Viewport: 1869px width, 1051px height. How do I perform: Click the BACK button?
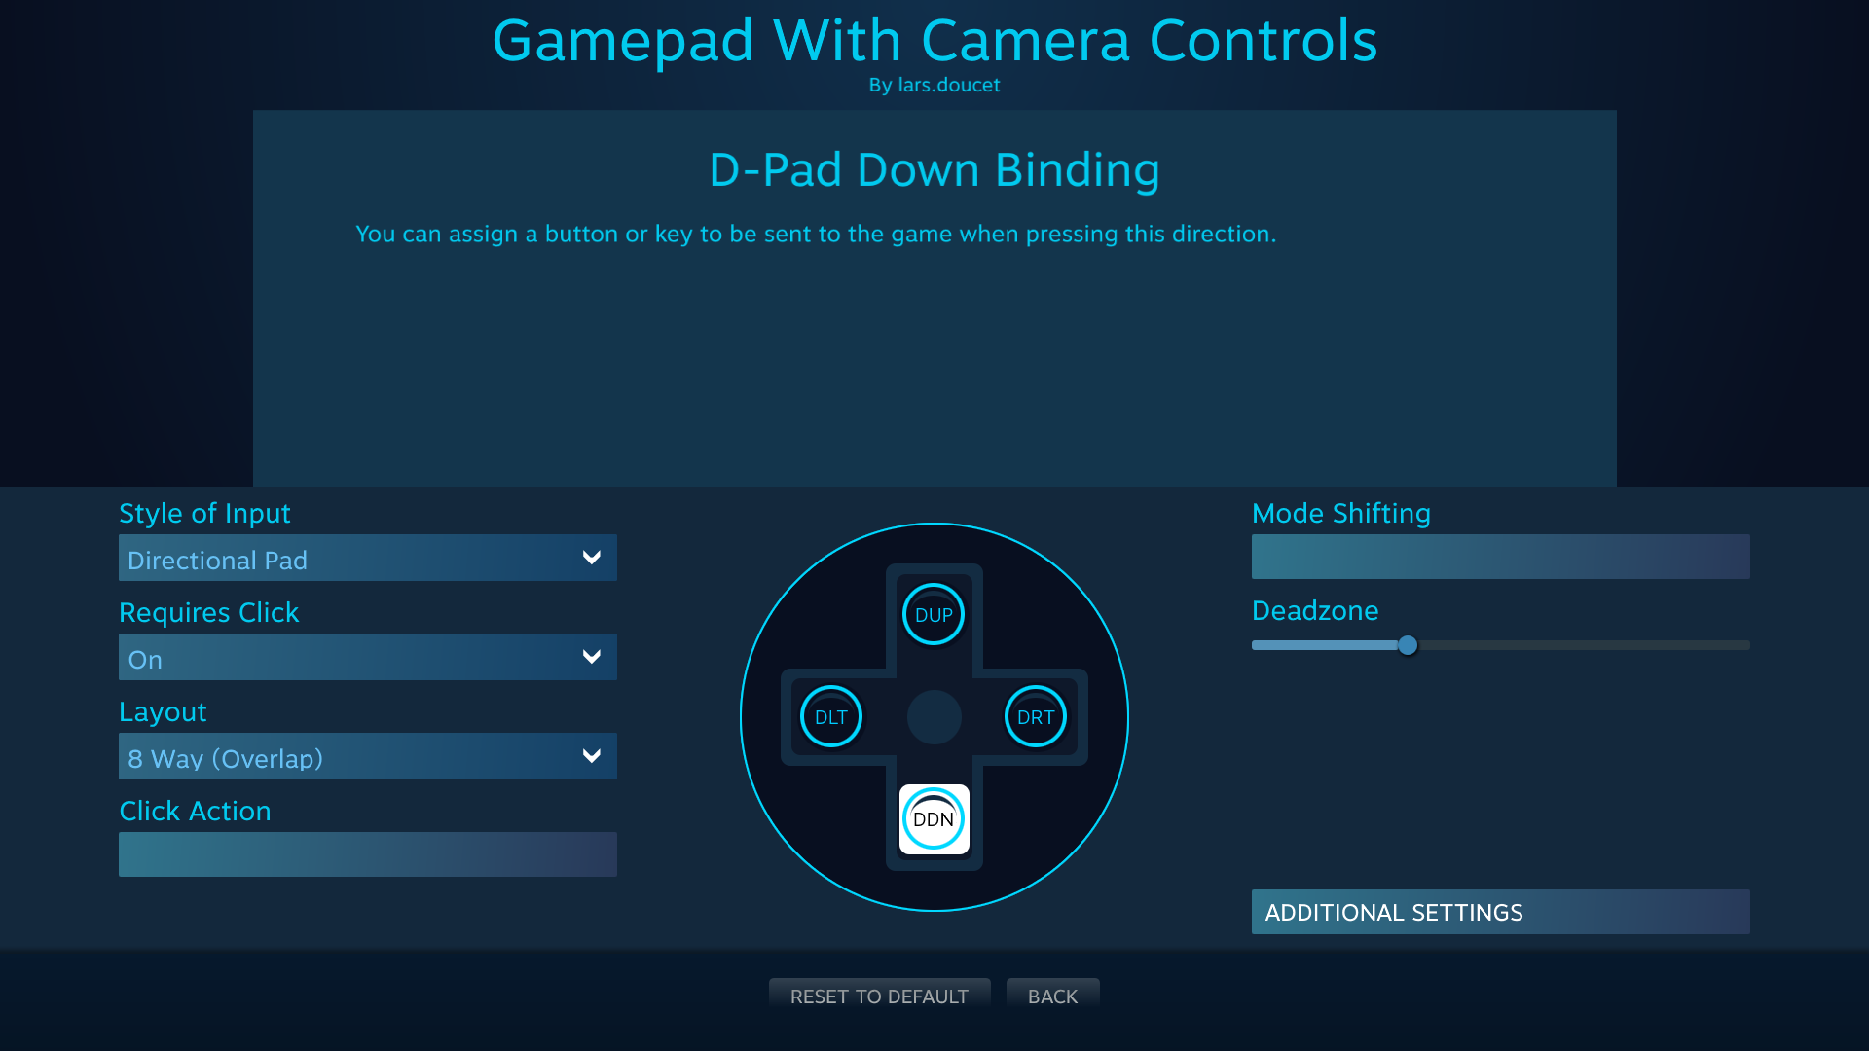[x=1052, y=997]
